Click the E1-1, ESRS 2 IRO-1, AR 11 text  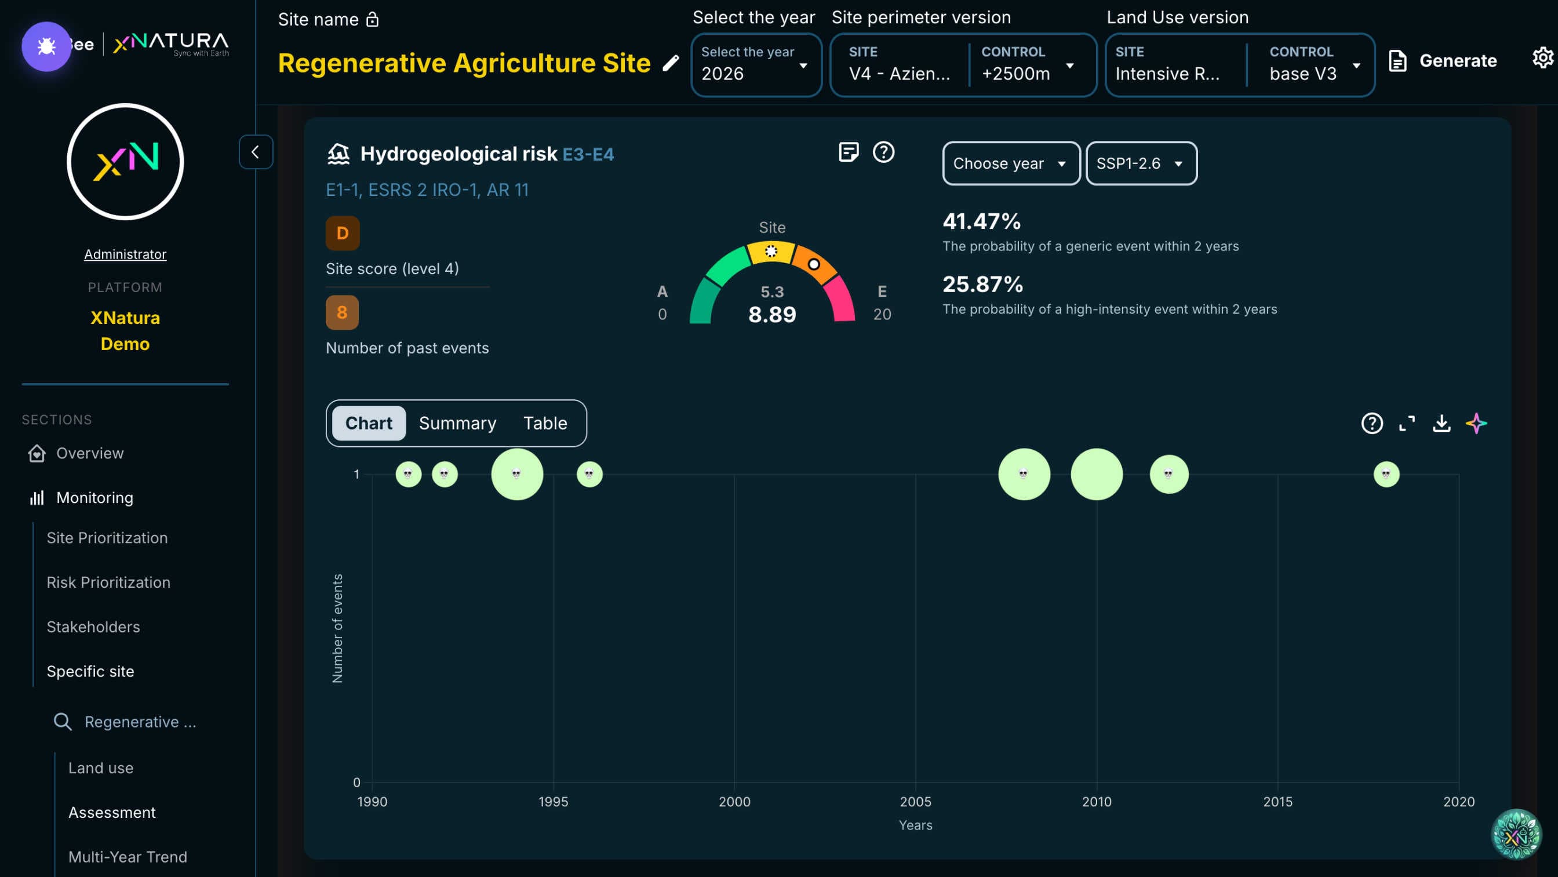pos(427,190)
